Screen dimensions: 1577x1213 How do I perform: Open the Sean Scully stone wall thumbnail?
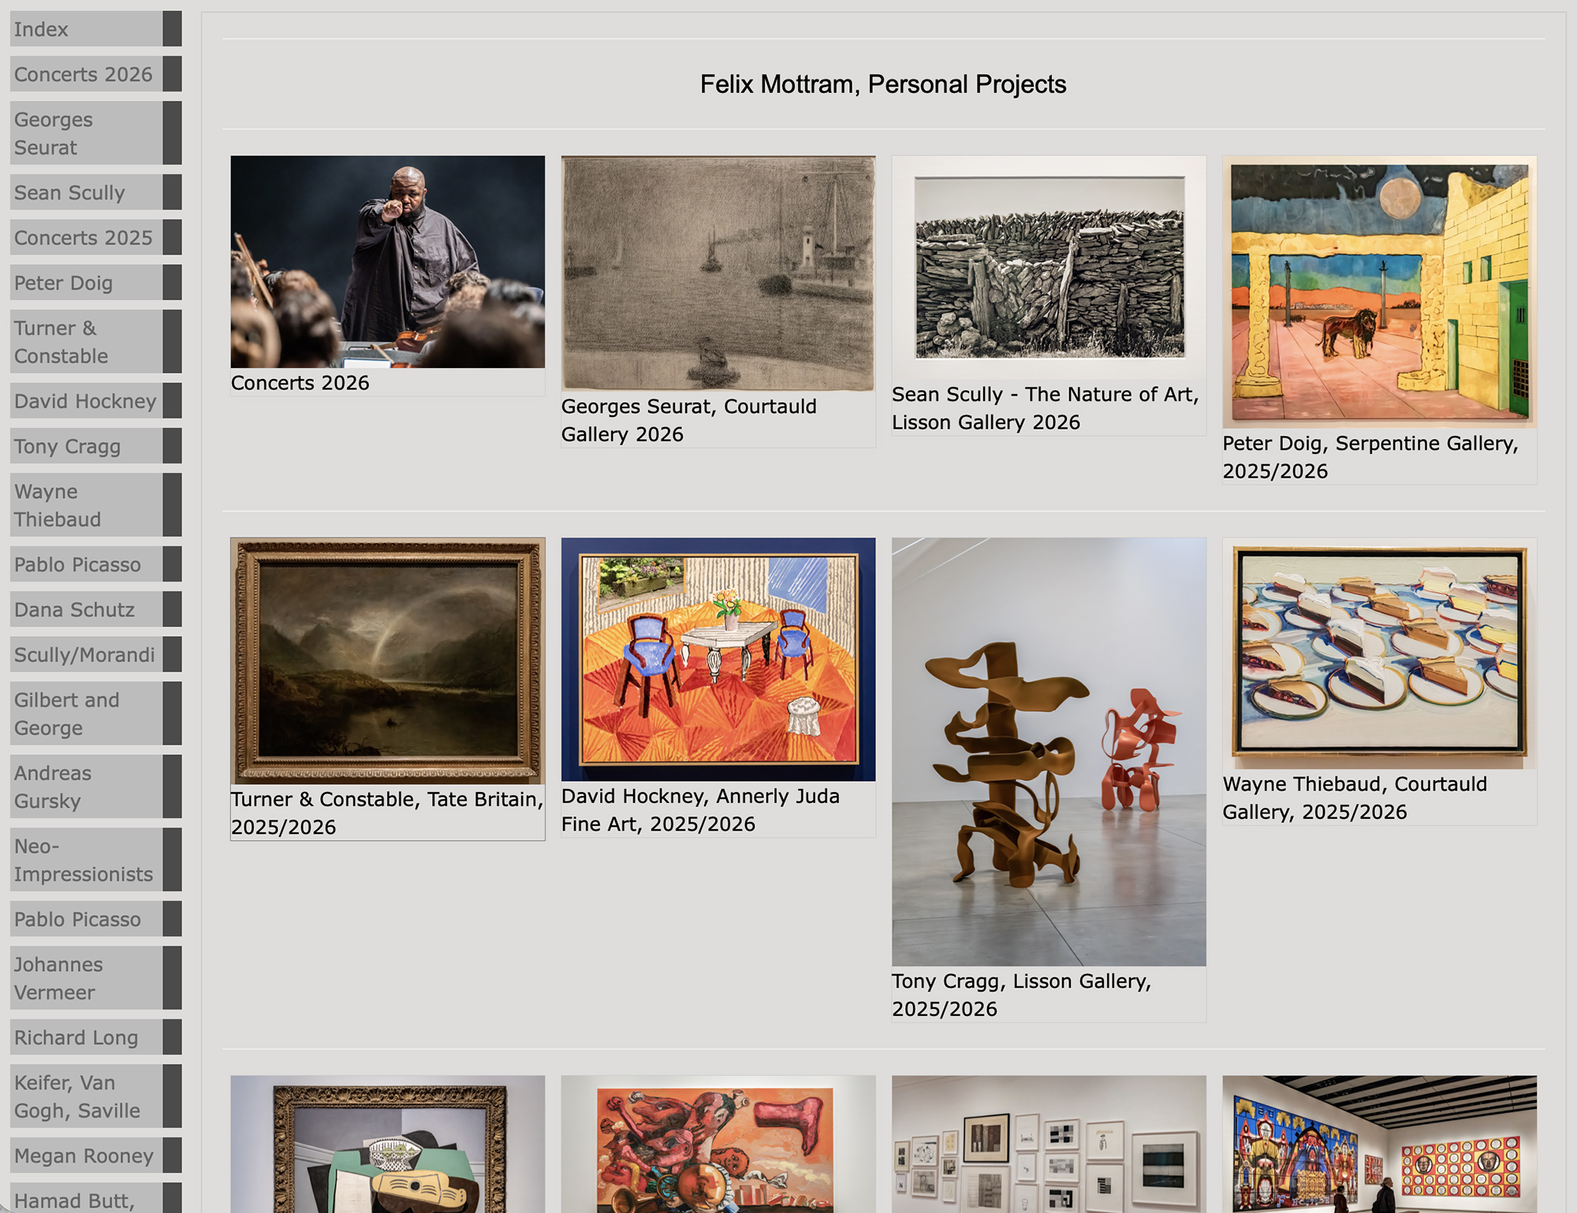pyautogui.click(x=1049, y=267)
